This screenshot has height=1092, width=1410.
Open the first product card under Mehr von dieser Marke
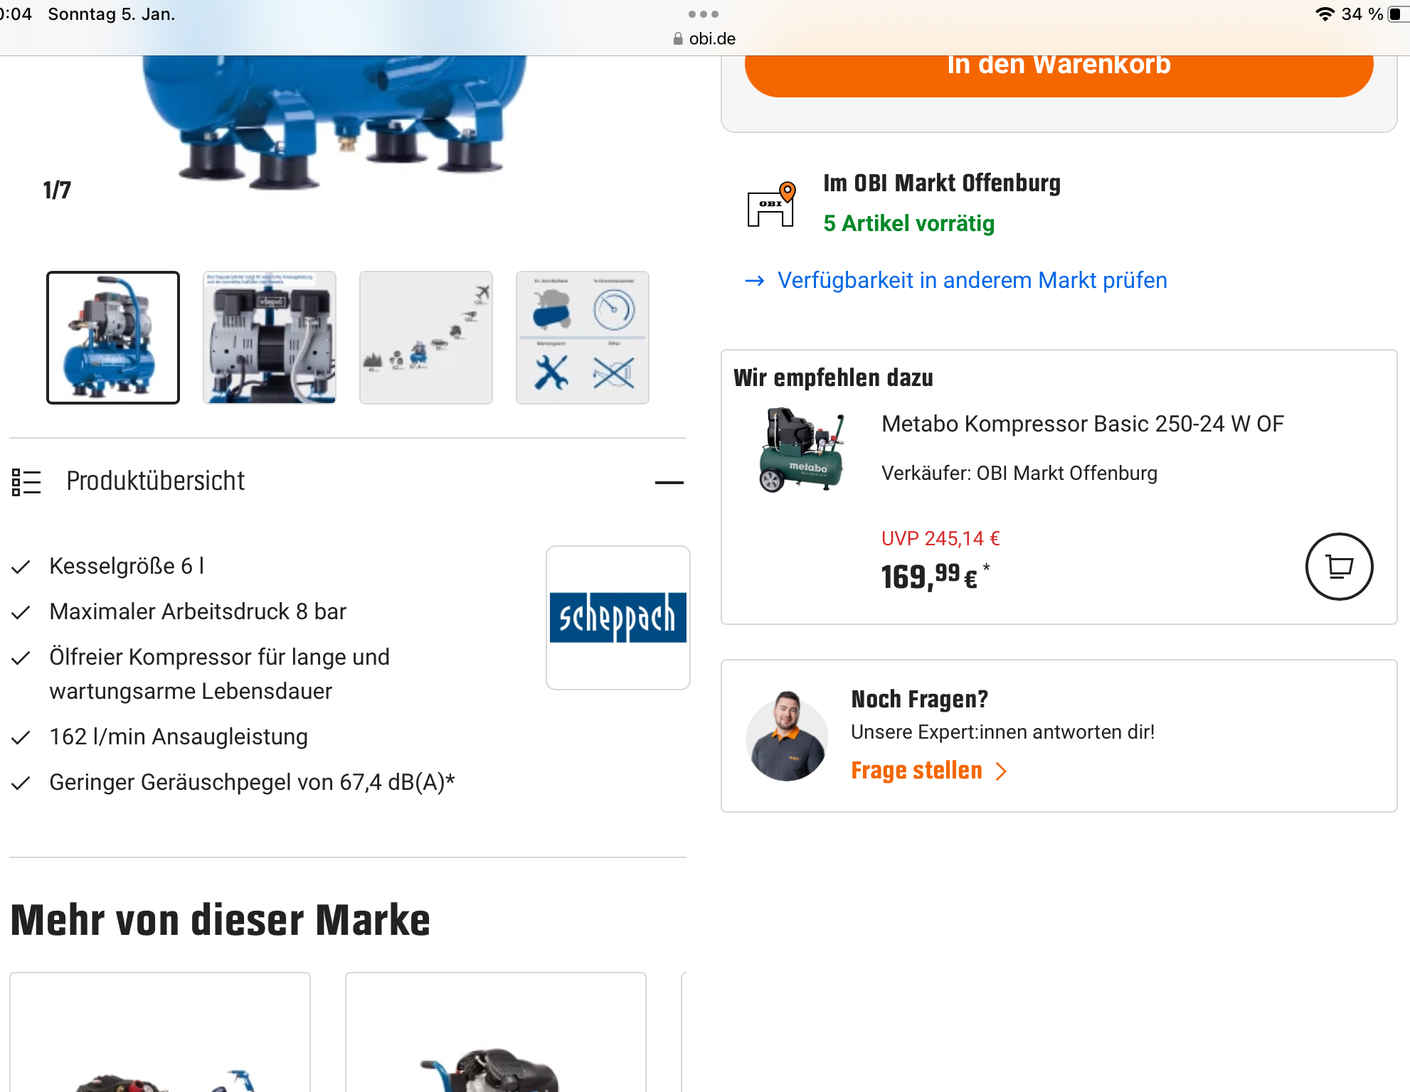click(160, 1032)
